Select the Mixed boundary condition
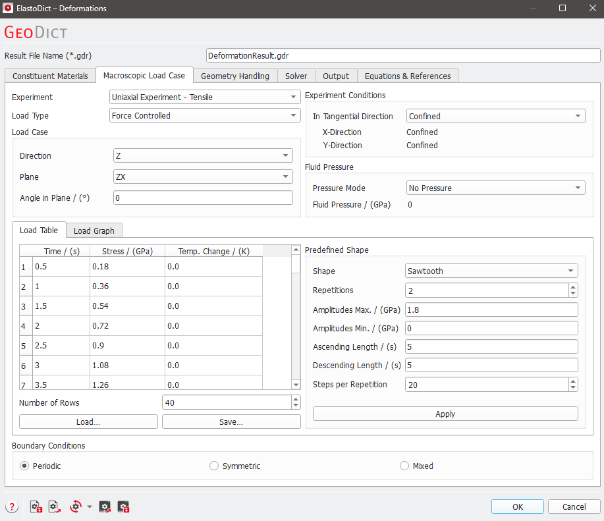 coord(404,466)
